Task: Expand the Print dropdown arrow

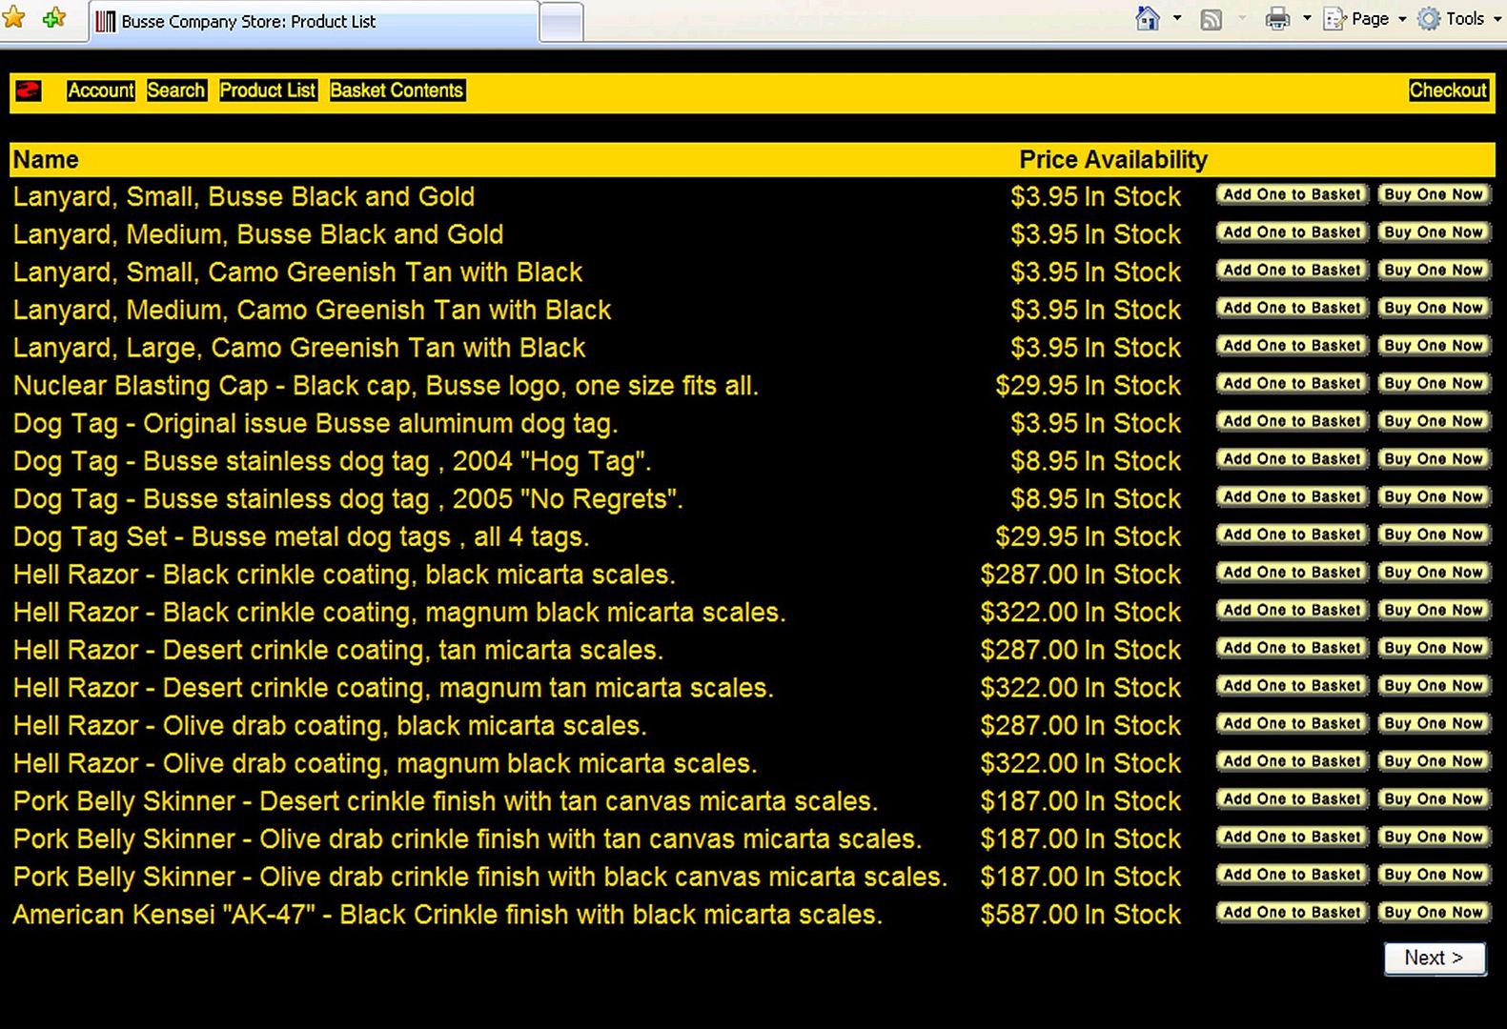Action: coord(1307,19)
